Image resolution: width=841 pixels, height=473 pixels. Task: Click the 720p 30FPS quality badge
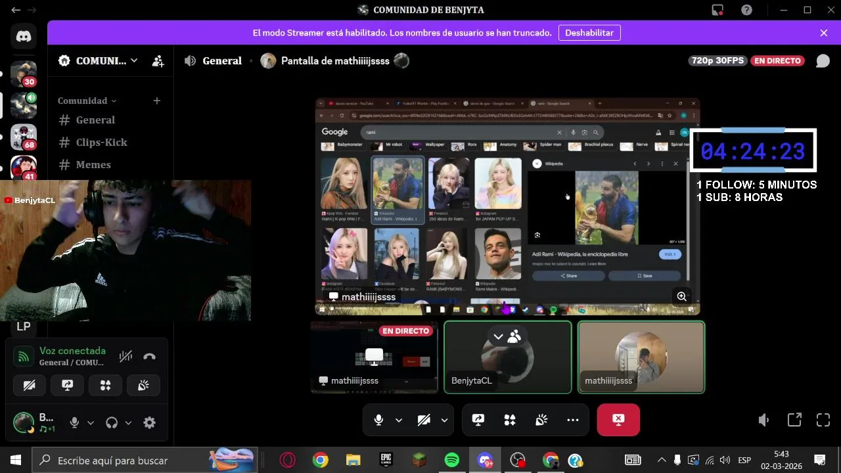[717, 60]
